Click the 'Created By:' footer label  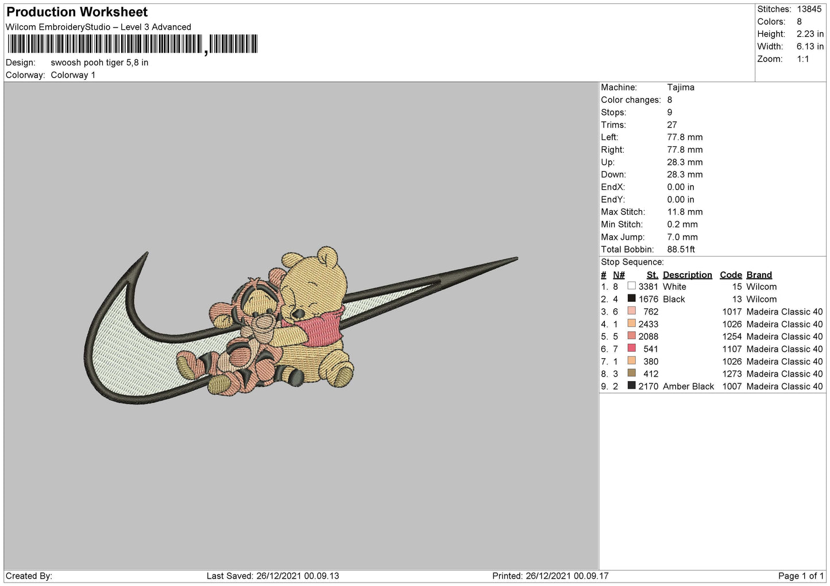click(x=29, y=576)
